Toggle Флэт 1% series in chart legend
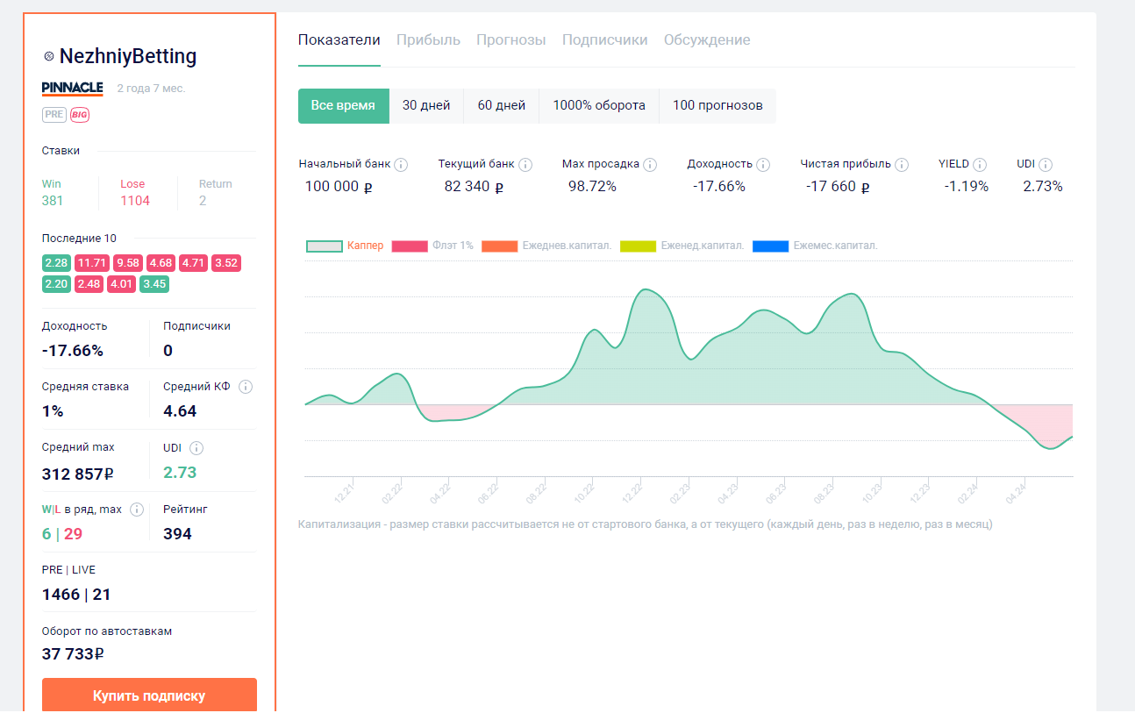This screenshot has height=713, width=1135. [x=432, y=246]
